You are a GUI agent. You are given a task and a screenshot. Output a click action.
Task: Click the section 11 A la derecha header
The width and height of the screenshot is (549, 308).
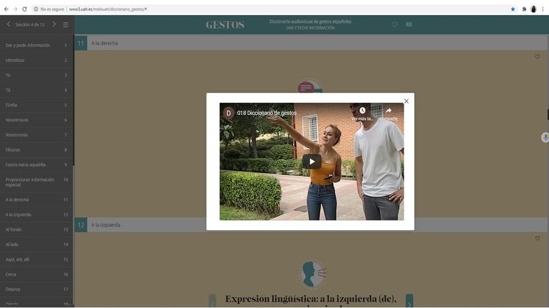point(311,43)
